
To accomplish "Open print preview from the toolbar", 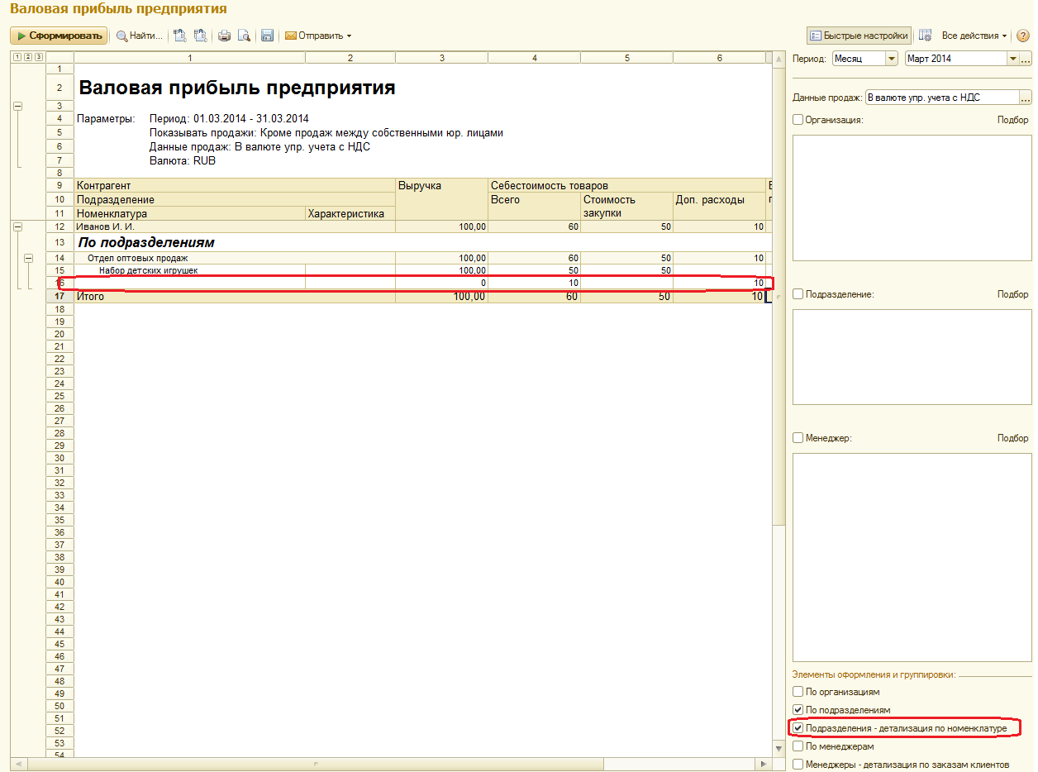I will click(x=244, y=36).
